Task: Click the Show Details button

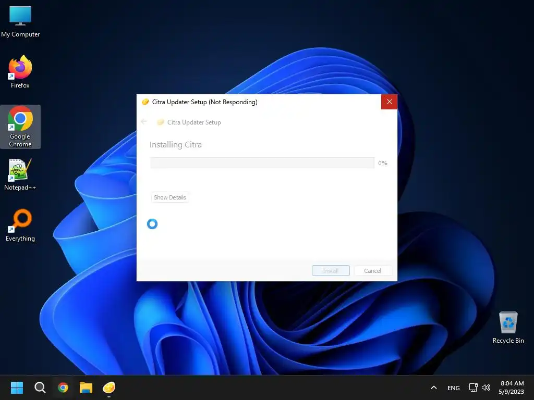Action: [x=170, y=197]
